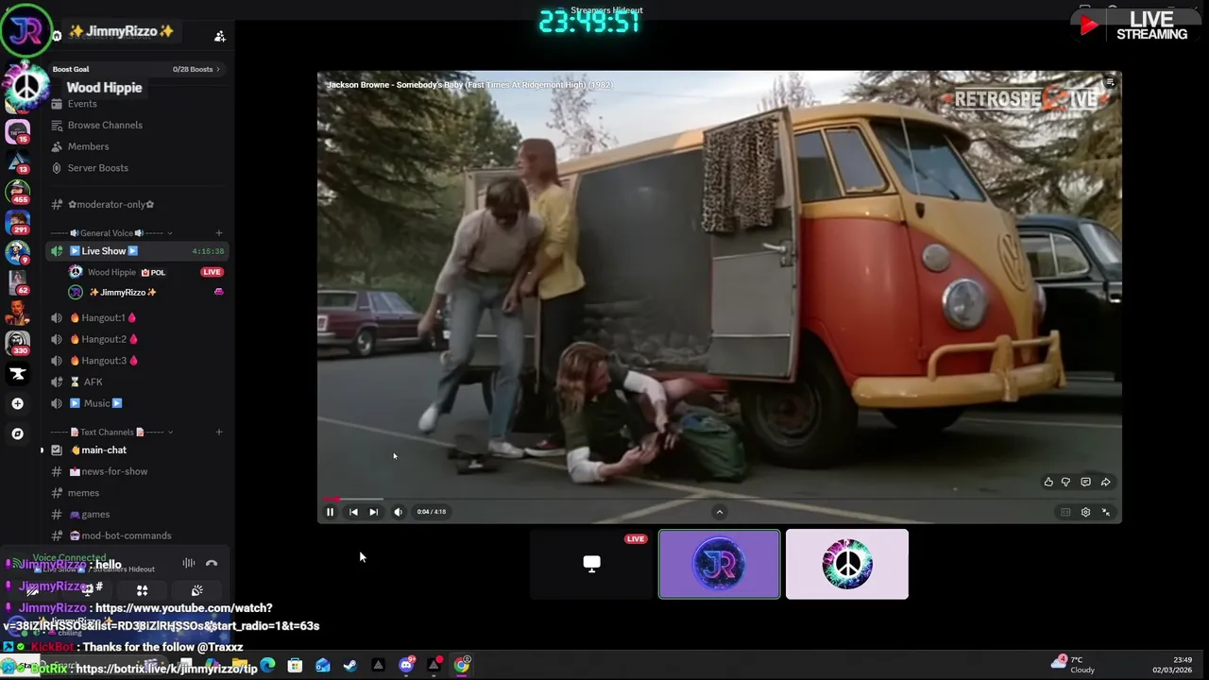Collapse the Text Channels category

(x=107, y=433)
